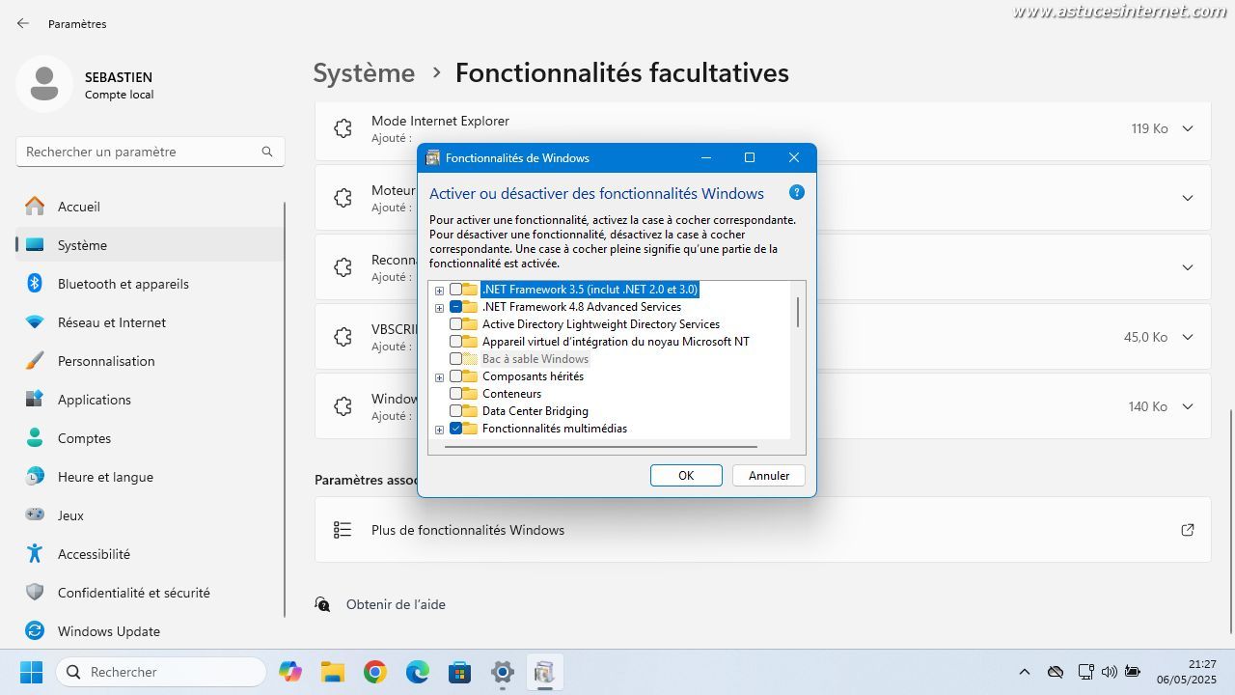Click the back arrow in Paramètres window
Screen dimensions: 1235x695
point(23,23)
